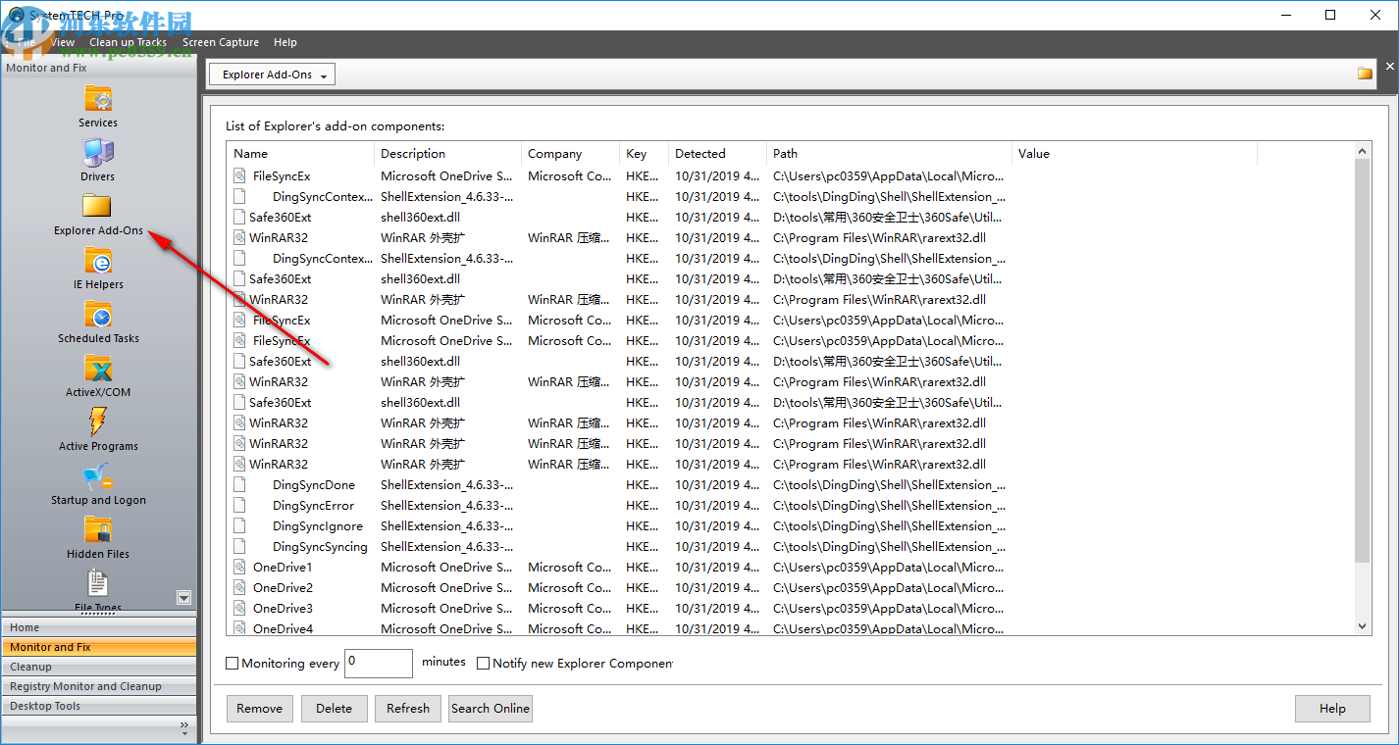The image size is (1399, 745).
Task: Click the sidebar scroll-down arrow
Action: point(183,597)
